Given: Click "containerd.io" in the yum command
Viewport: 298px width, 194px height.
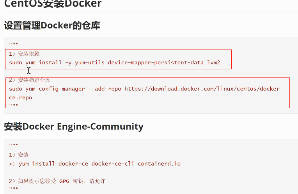Looking at the screenshot, I should point(159,164).
